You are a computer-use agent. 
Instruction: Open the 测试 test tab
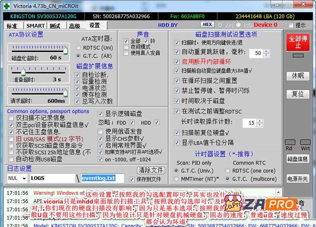pos(55,26)
